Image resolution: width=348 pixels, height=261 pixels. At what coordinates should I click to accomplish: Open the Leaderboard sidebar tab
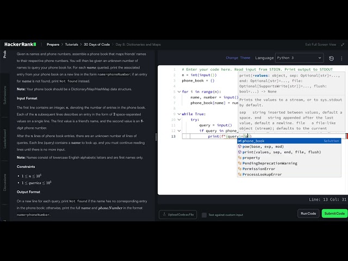click(5, 139)
